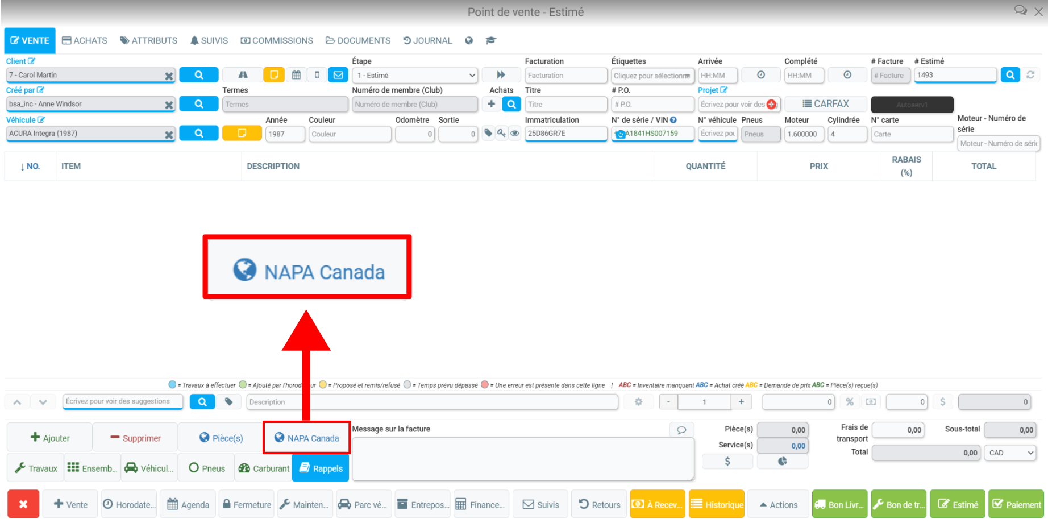
Task: Open the Projet edit link
Action: tap(713, 90)
